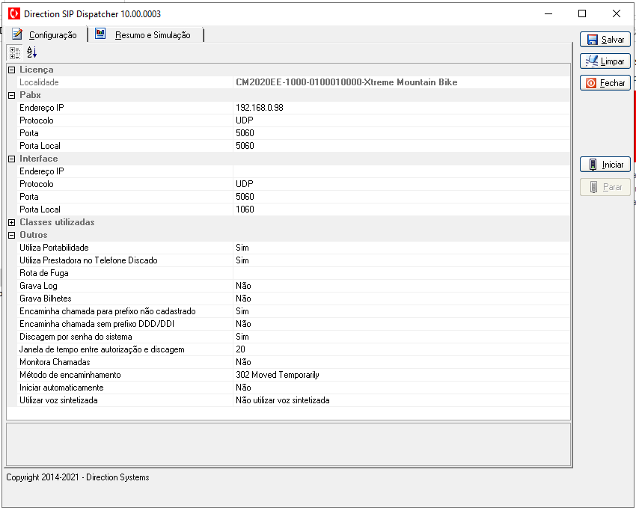The height and width of the screenshot is (508, 636).
Task: Edit the Interface Porta Local value 1060
Action: [402, 209]
